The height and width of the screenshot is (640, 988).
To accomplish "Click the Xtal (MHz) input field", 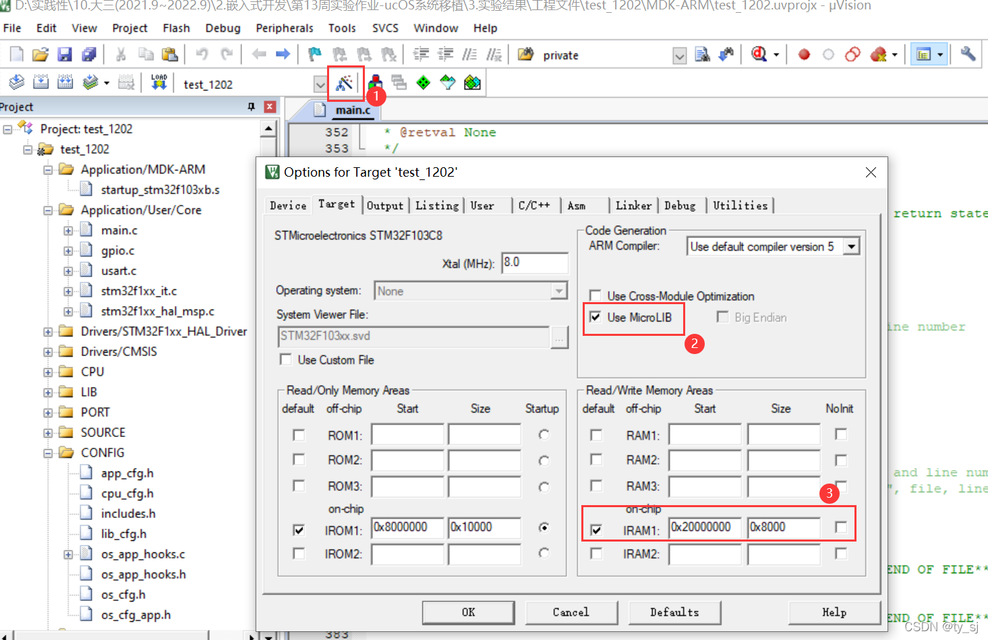I will (535, 262).
